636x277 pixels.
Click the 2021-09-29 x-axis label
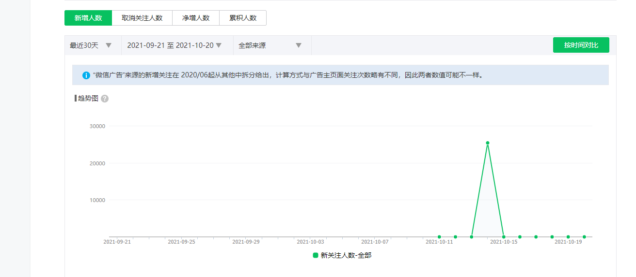pyautogui.click(x=246, y=242)
